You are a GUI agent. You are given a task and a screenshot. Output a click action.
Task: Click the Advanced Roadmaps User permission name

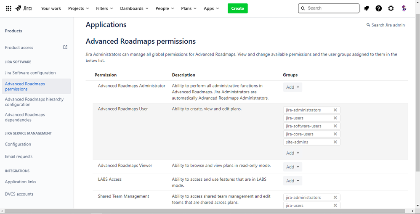point(123,108)
